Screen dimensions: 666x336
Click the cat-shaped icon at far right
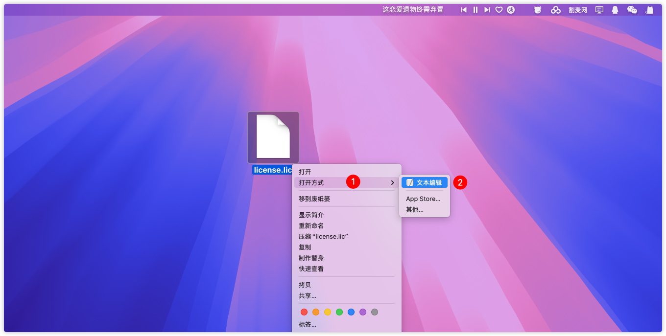point(649,10)
